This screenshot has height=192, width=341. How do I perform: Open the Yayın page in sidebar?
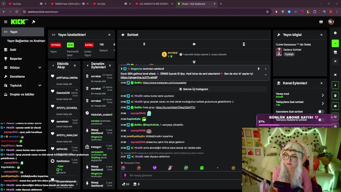pyautogui.click(x=23, y=32)
